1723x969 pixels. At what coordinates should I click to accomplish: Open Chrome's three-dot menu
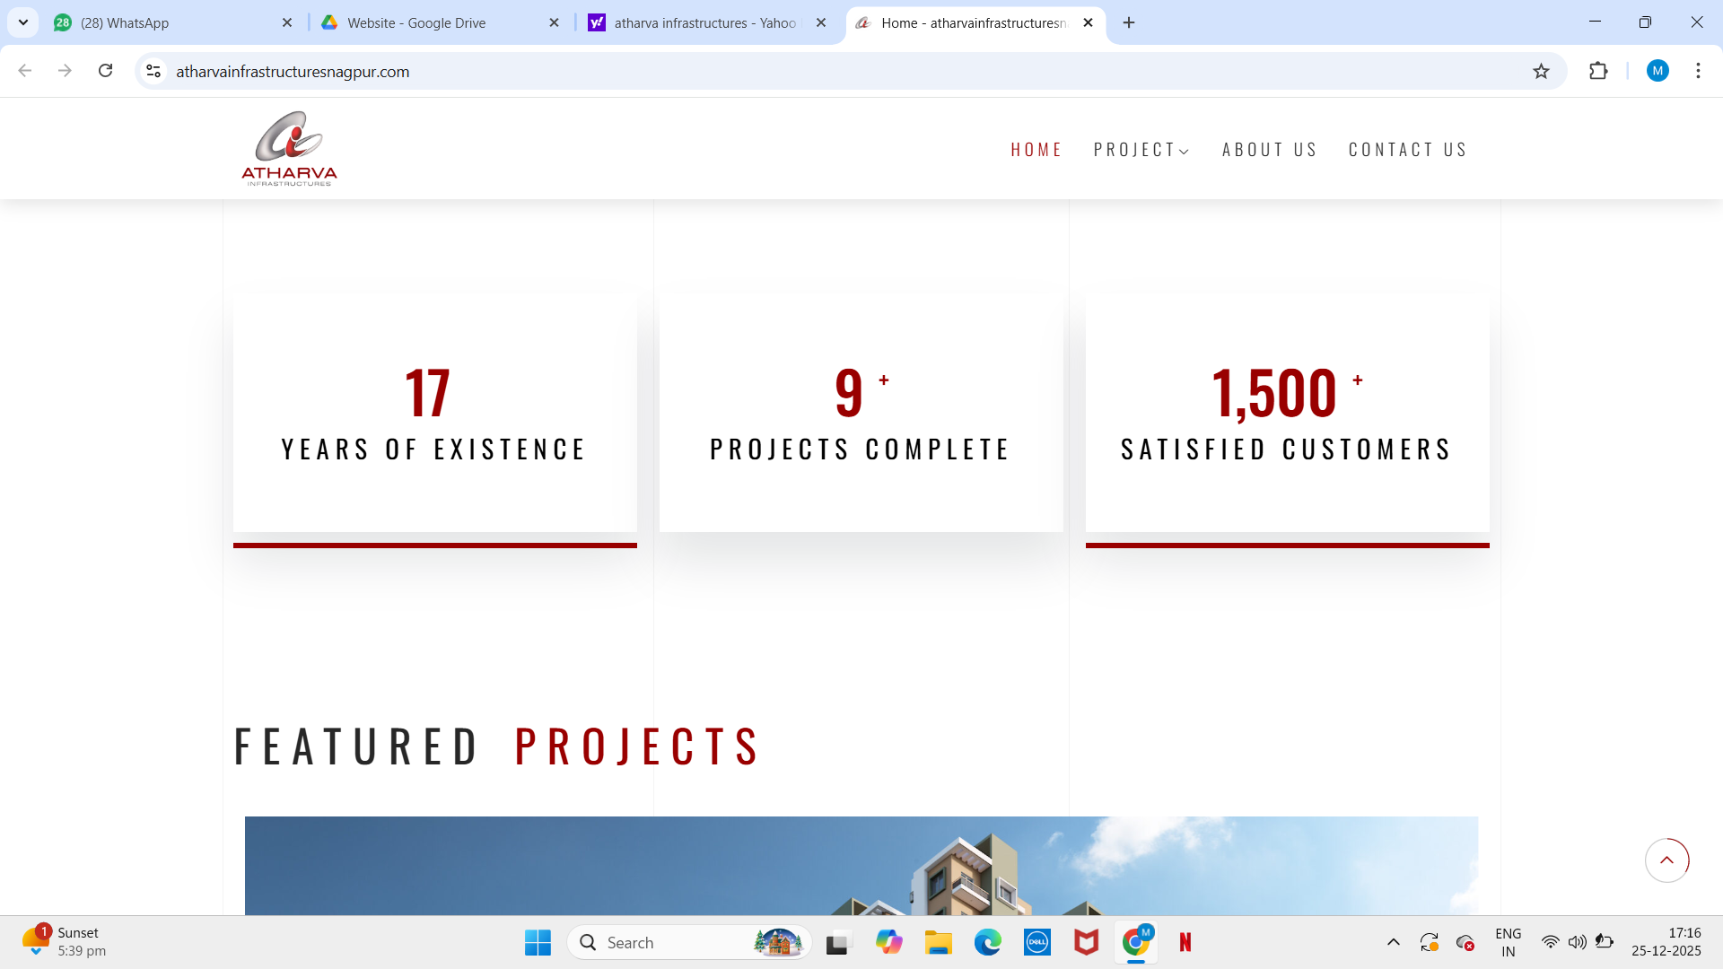click(1698, 71)
